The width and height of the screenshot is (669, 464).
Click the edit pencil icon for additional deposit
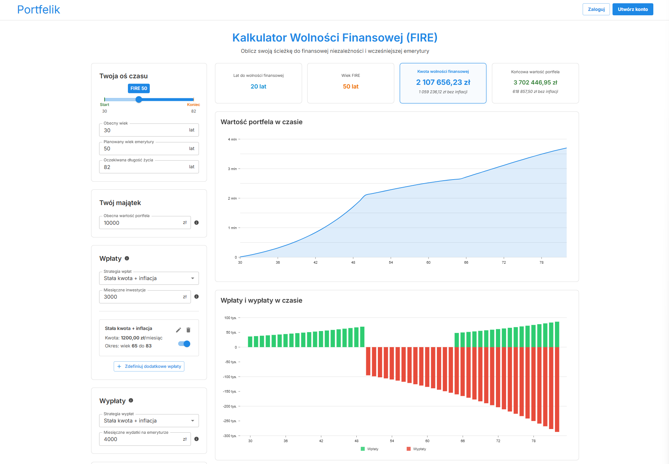[x=178, y=330]
